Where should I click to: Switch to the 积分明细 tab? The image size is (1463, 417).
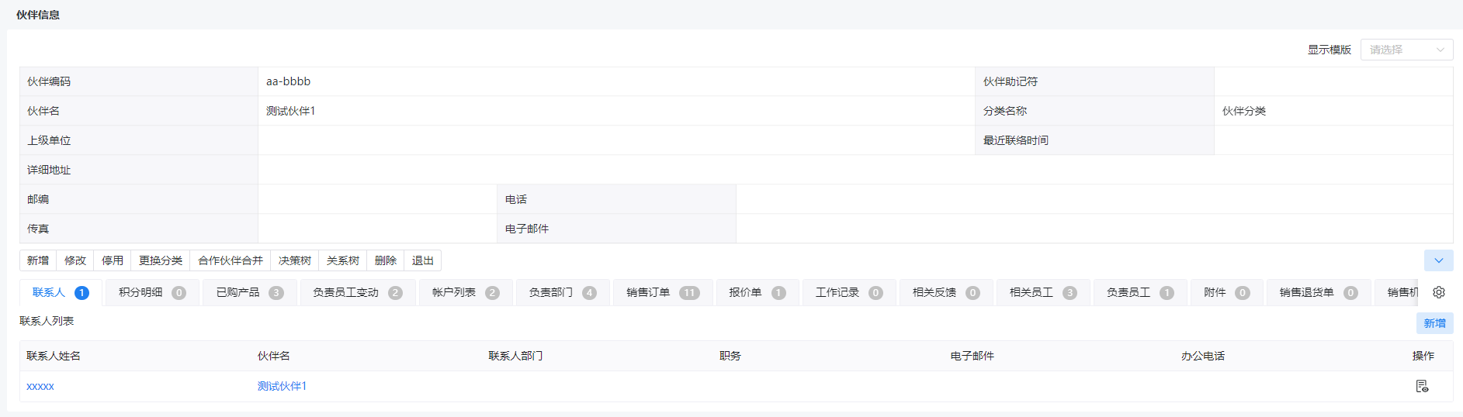tap(152, 292)
